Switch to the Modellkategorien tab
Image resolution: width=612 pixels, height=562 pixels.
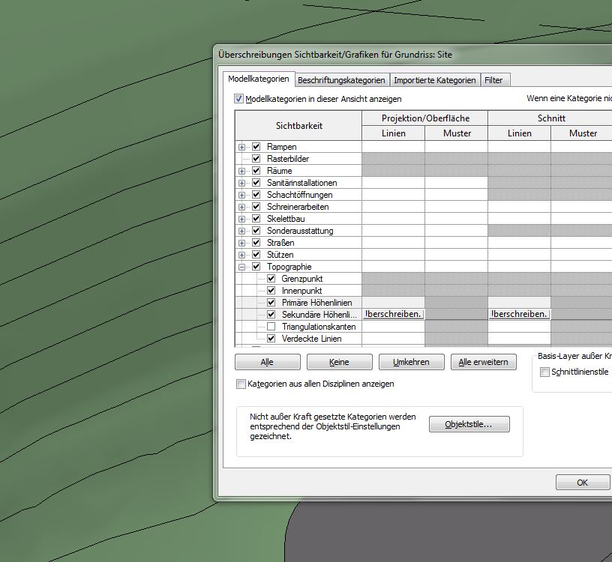coord(259,79)
